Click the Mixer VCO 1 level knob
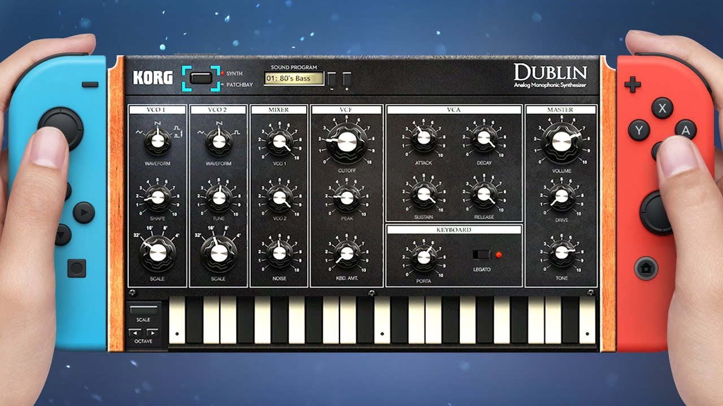 tap(278, 141)
